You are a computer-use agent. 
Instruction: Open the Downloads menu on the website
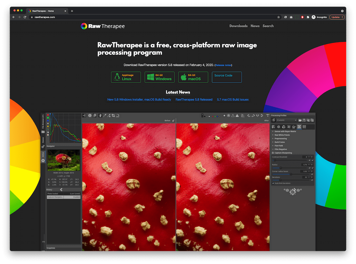click(238, 26)
